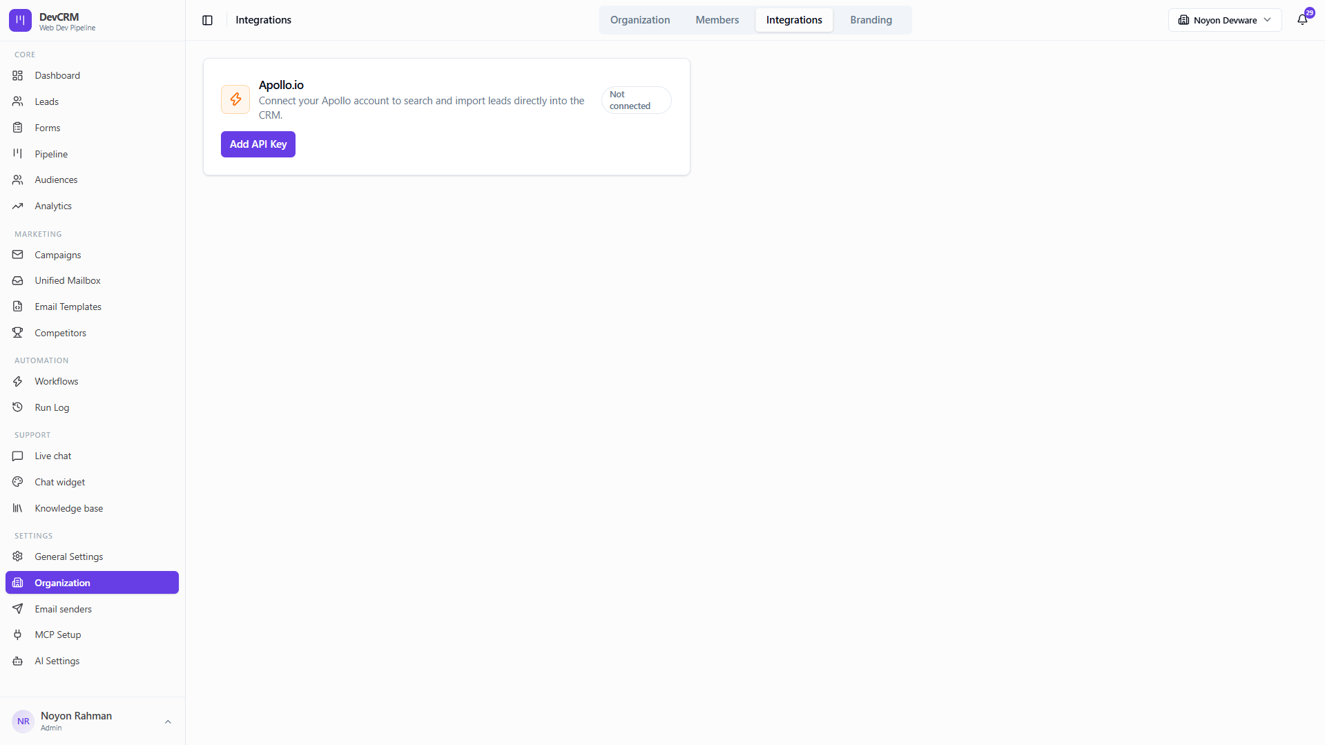Click the Leads people icon

18,101
